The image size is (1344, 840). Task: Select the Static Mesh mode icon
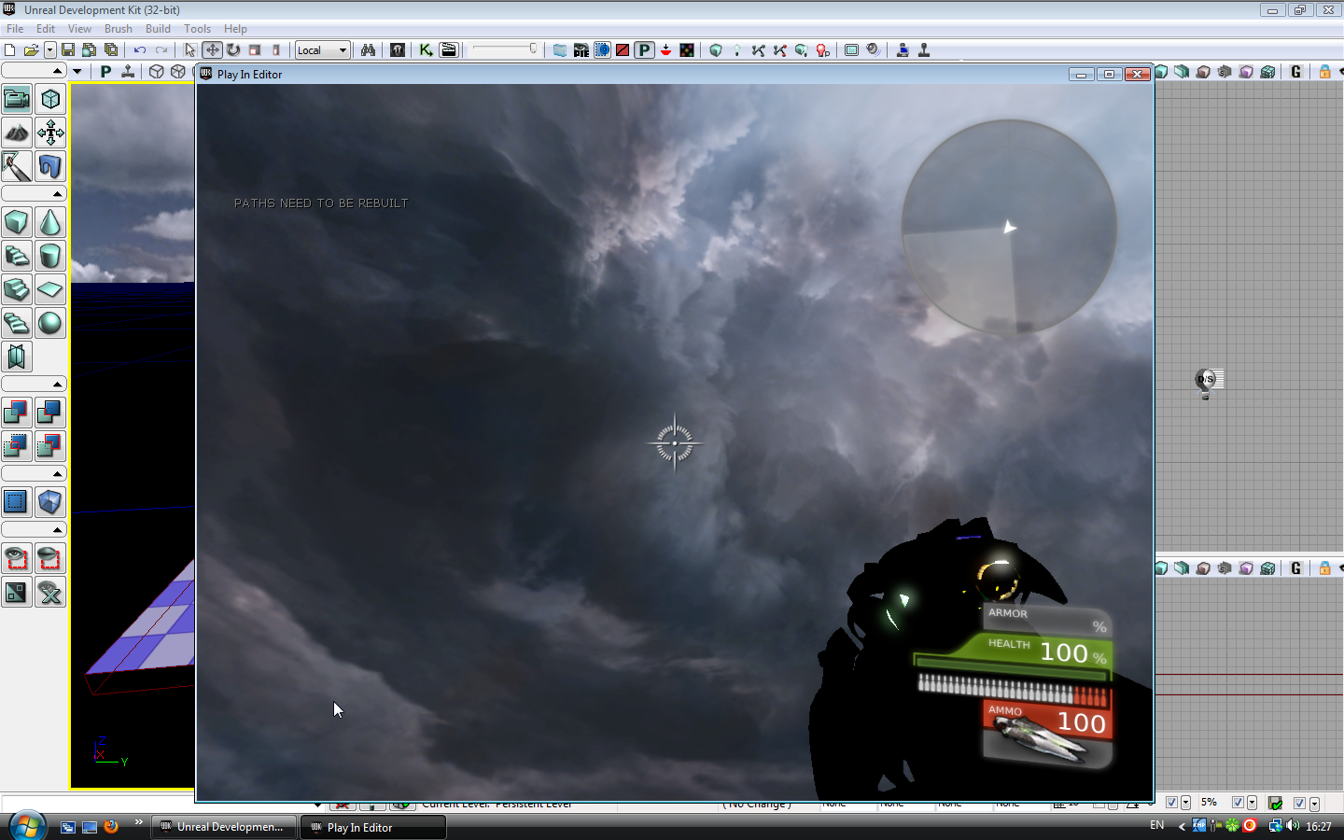(50, 166)
